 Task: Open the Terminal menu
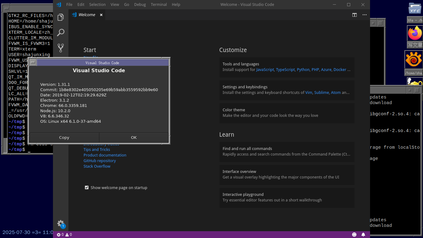[159, 4]
